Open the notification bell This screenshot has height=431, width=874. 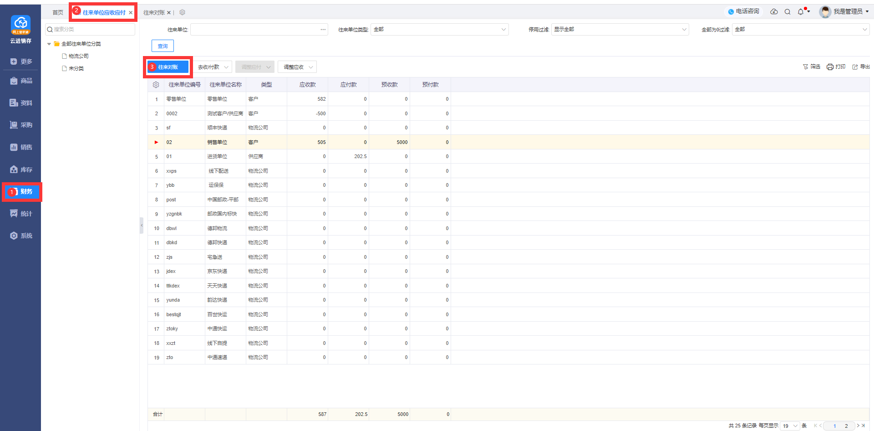801,12
